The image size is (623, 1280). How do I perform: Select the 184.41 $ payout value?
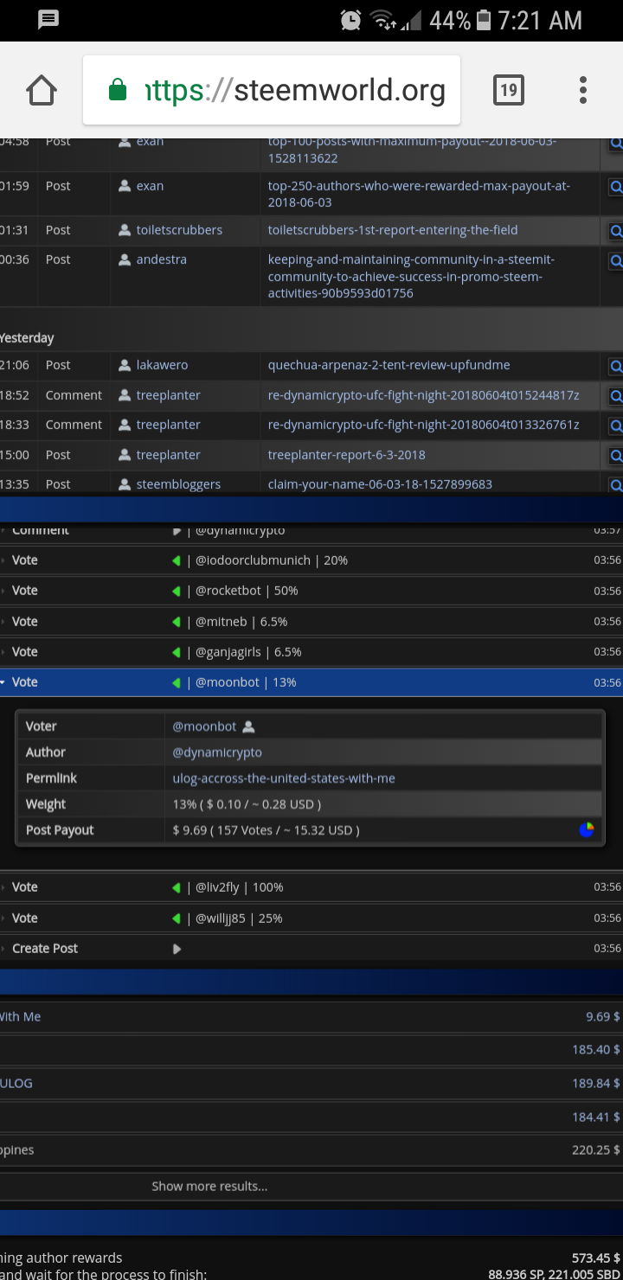(596, 1117)
